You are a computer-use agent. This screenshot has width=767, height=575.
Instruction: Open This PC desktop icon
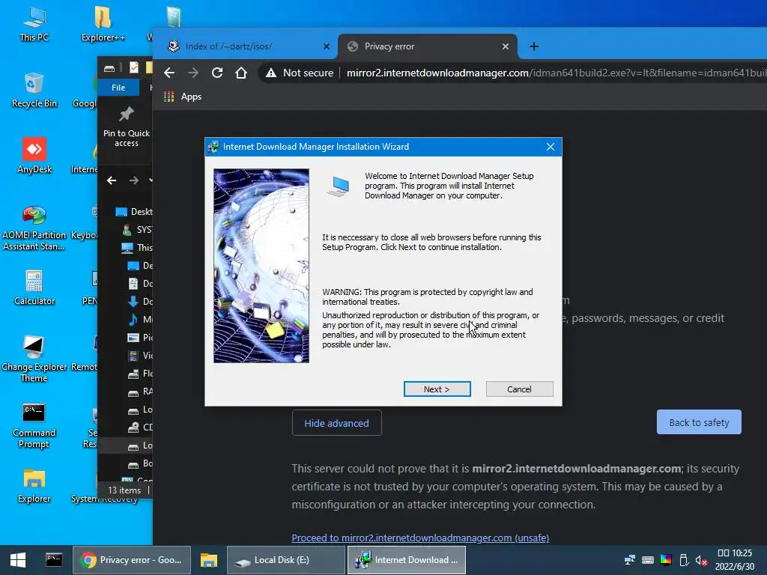[34, 25]
